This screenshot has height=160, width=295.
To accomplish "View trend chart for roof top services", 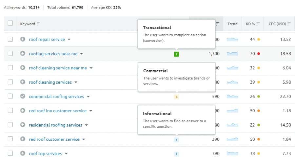I will [232, 153].
